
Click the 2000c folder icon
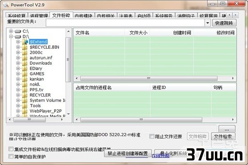click(x=25, y=52)
